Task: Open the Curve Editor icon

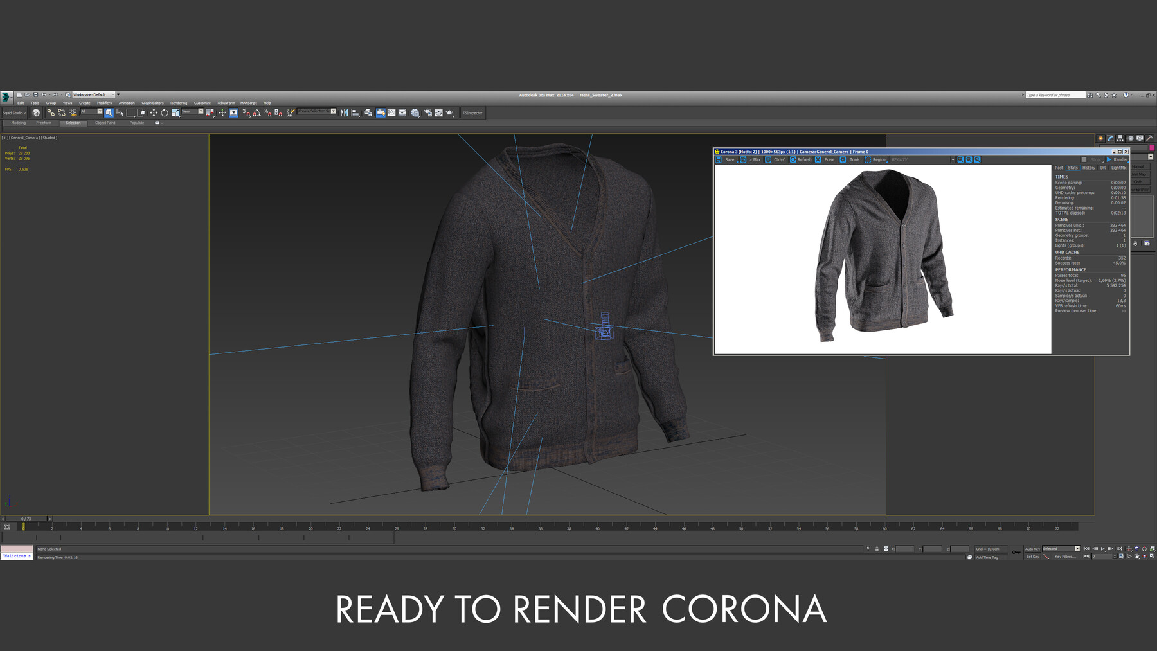Action: (x=391, y=112)
